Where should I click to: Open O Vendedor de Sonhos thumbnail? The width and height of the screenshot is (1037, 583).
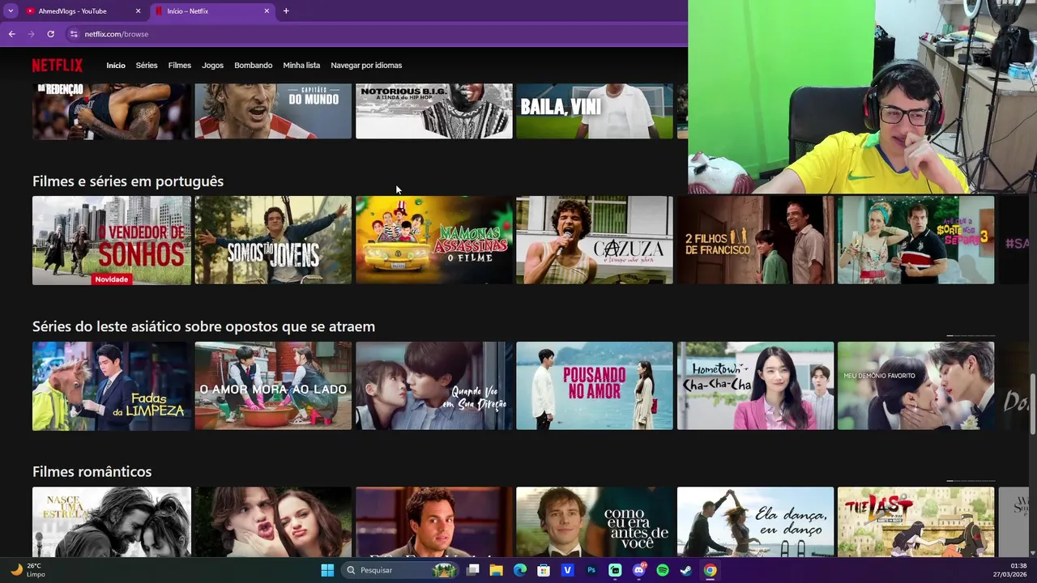[x=112, y=240]
